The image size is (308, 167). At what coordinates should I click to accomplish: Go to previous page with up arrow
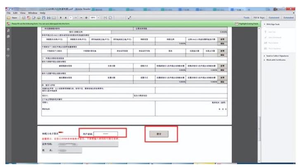click(x=62, y=18)
